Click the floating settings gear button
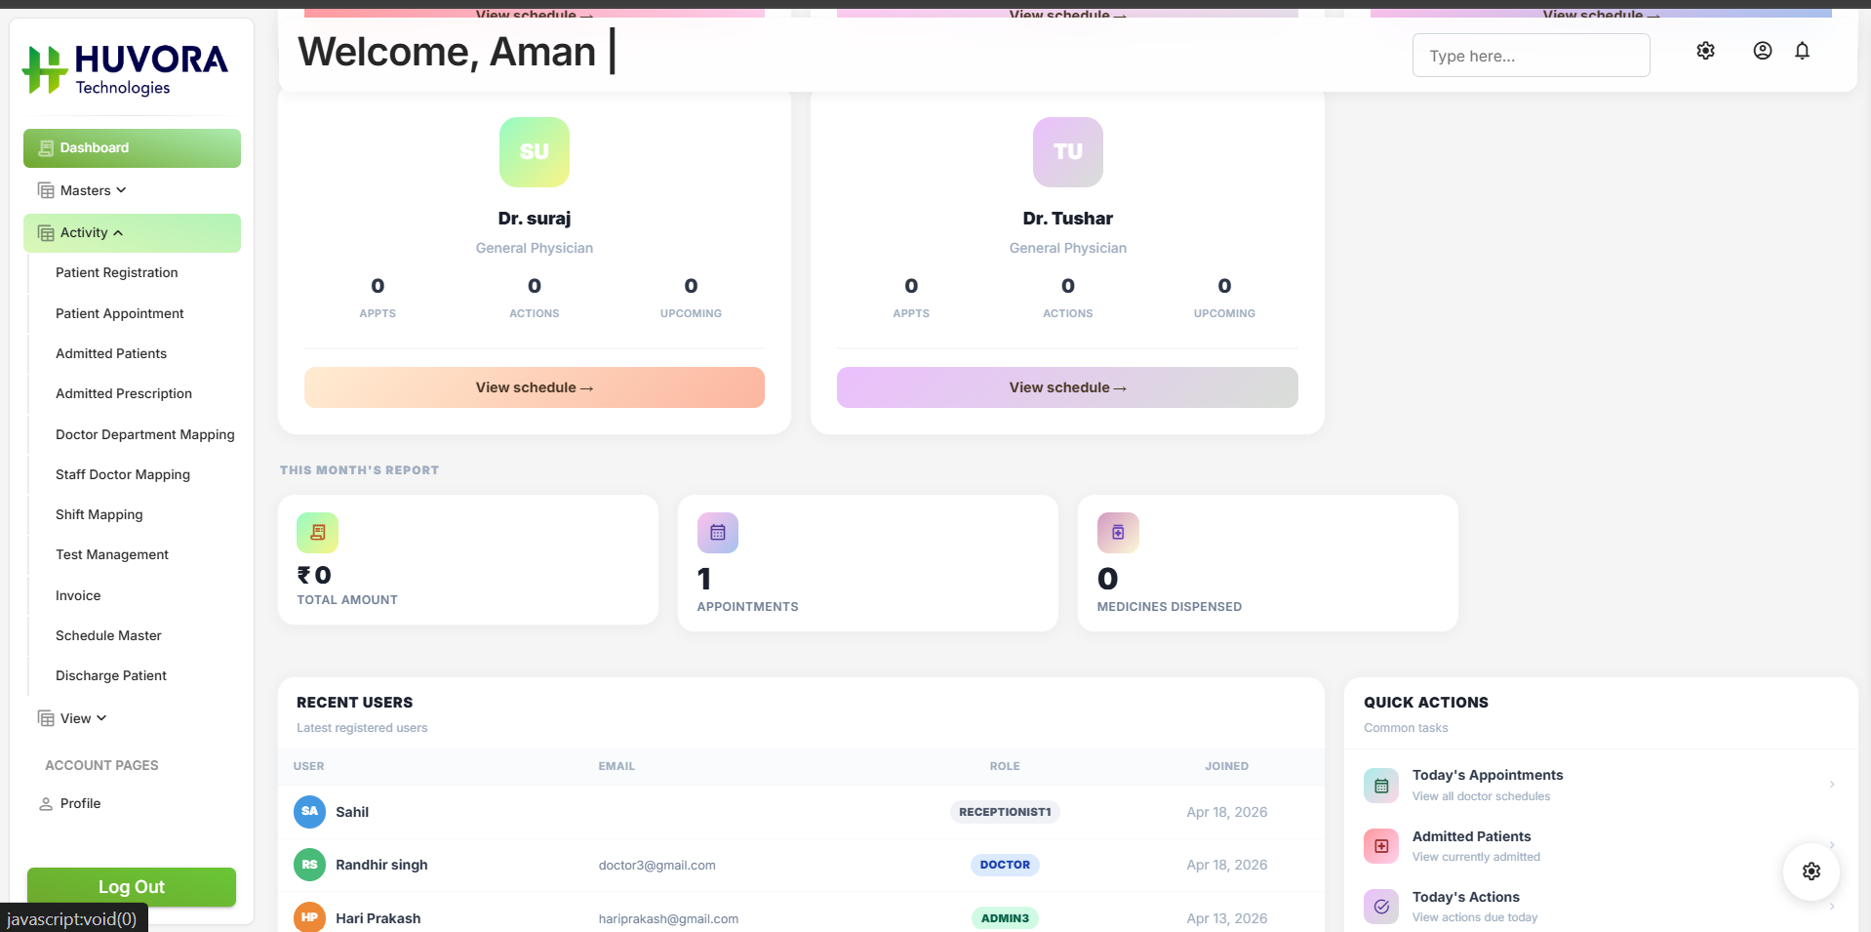Viewport: 1871px width, 932px height. click(1811, 871)
